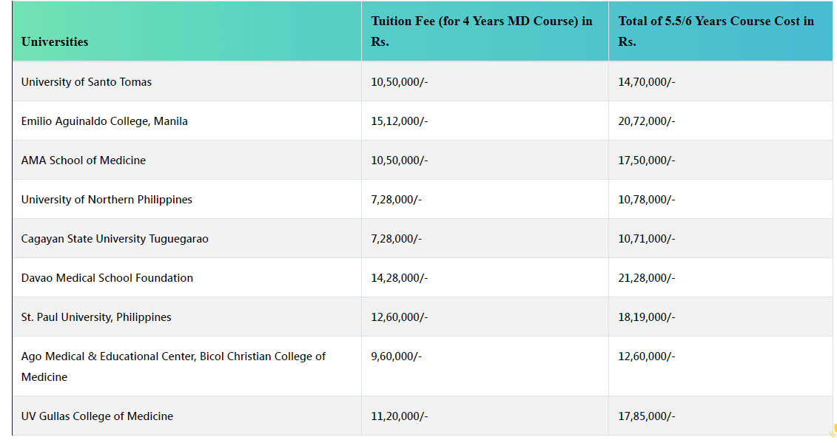Select UV Gullas College of Medicine
The width and height of the screenshot is (837, 443).
pos(97,416)
